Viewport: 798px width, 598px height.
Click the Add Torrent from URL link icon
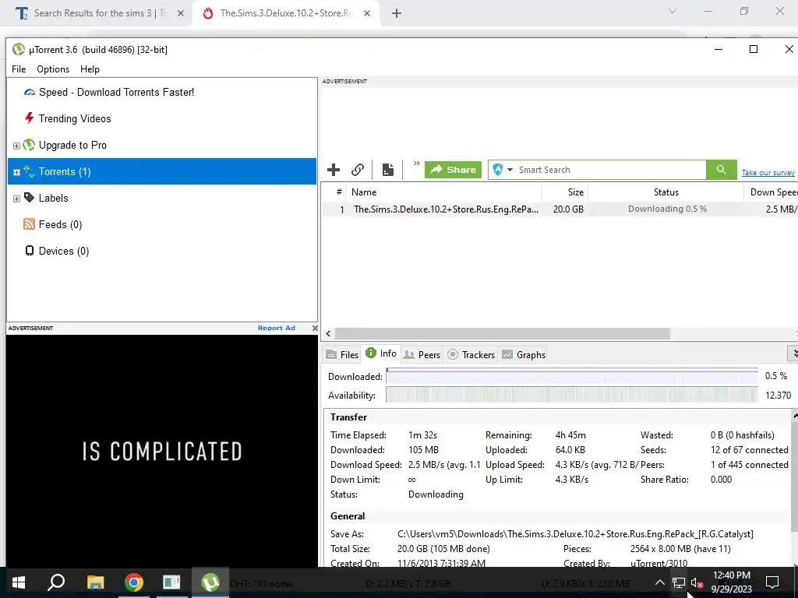pos(358,170)
